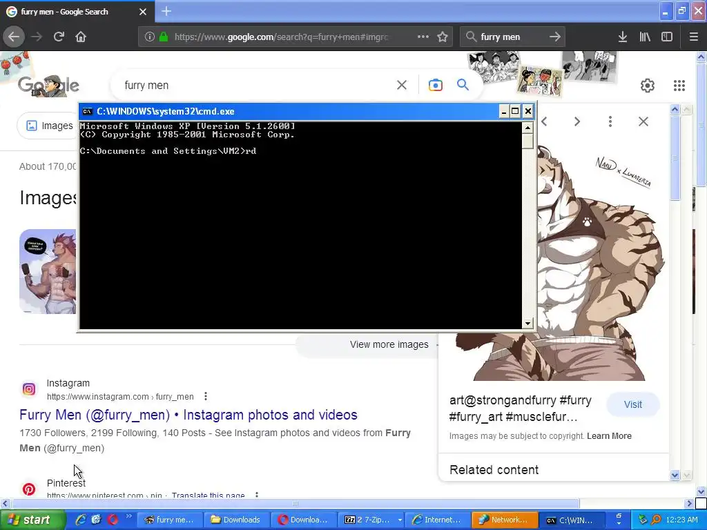The image size is (707, 530).
Task: Show next image in the preview panel
Action: (x=577, y=121)
